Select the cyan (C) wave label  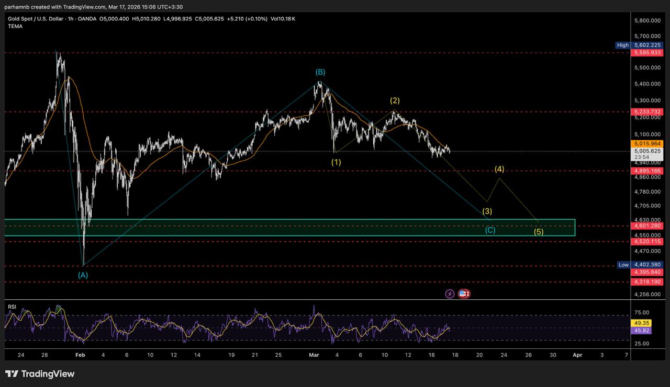tap(490, 230)
